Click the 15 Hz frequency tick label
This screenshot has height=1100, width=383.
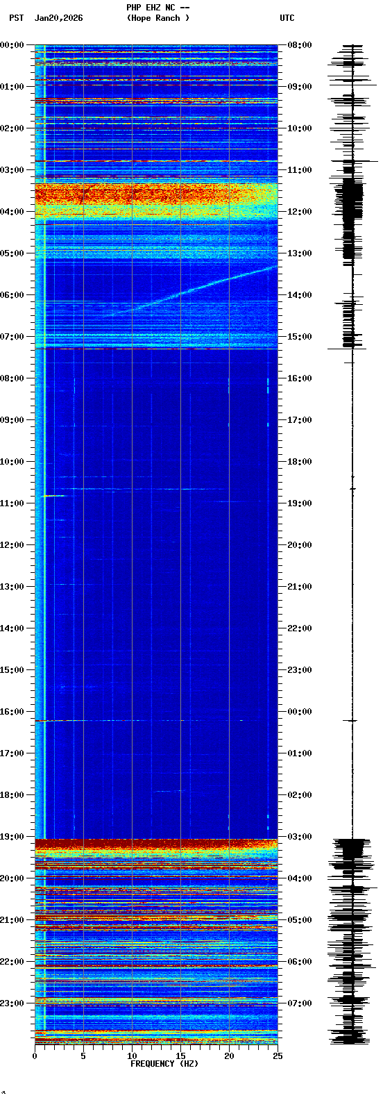[x=180, y=1056]
